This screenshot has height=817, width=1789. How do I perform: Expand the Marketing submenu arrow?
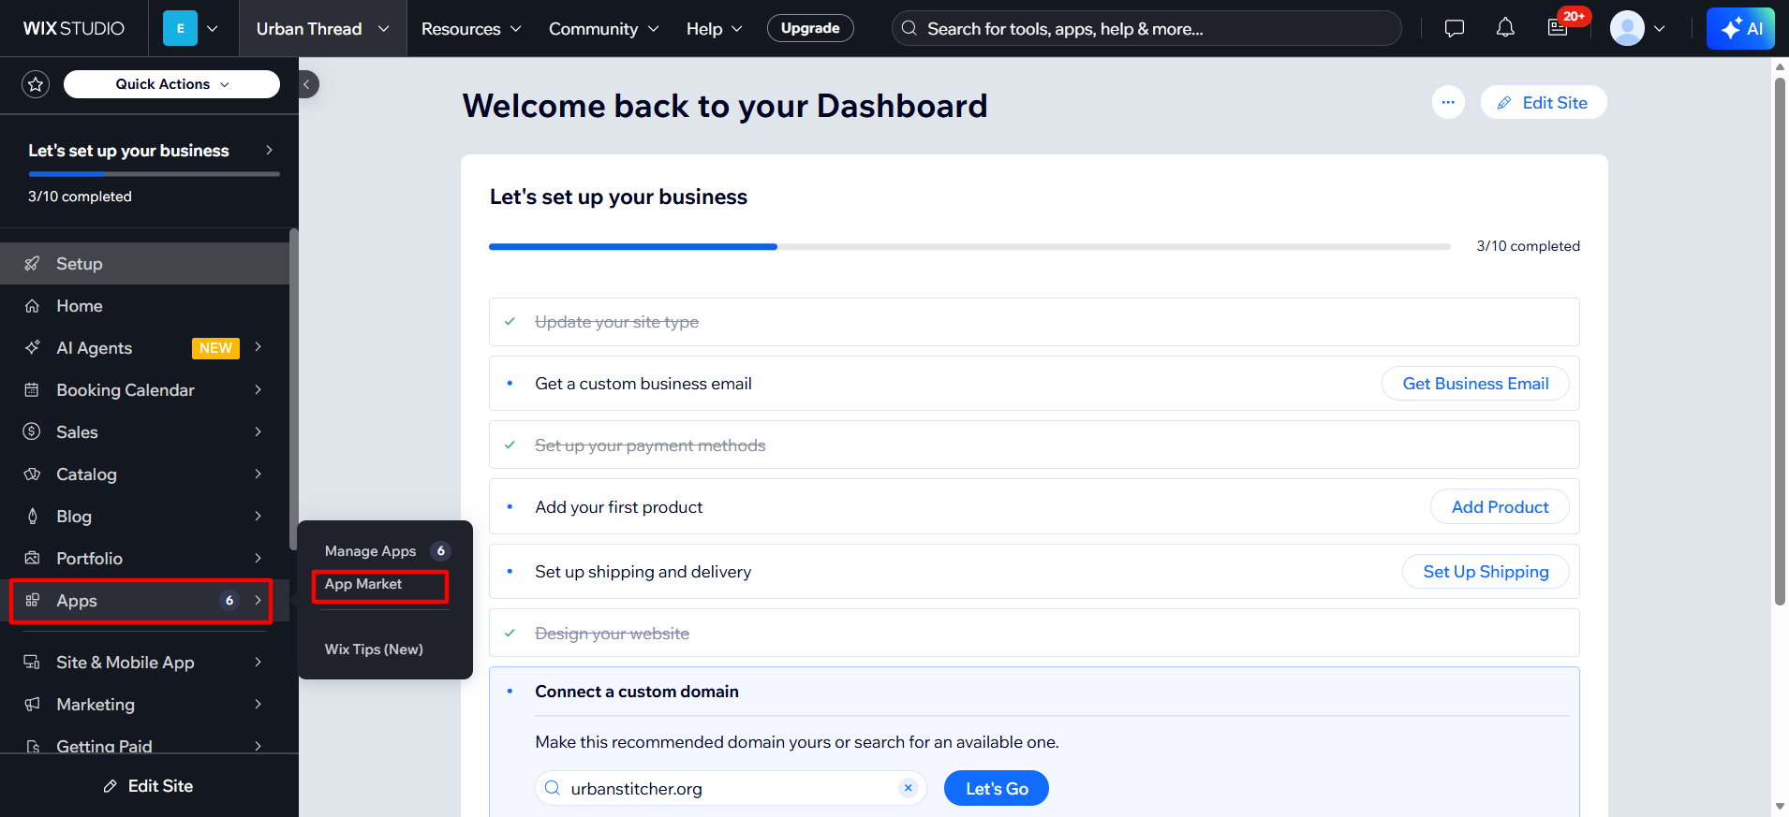258,704
